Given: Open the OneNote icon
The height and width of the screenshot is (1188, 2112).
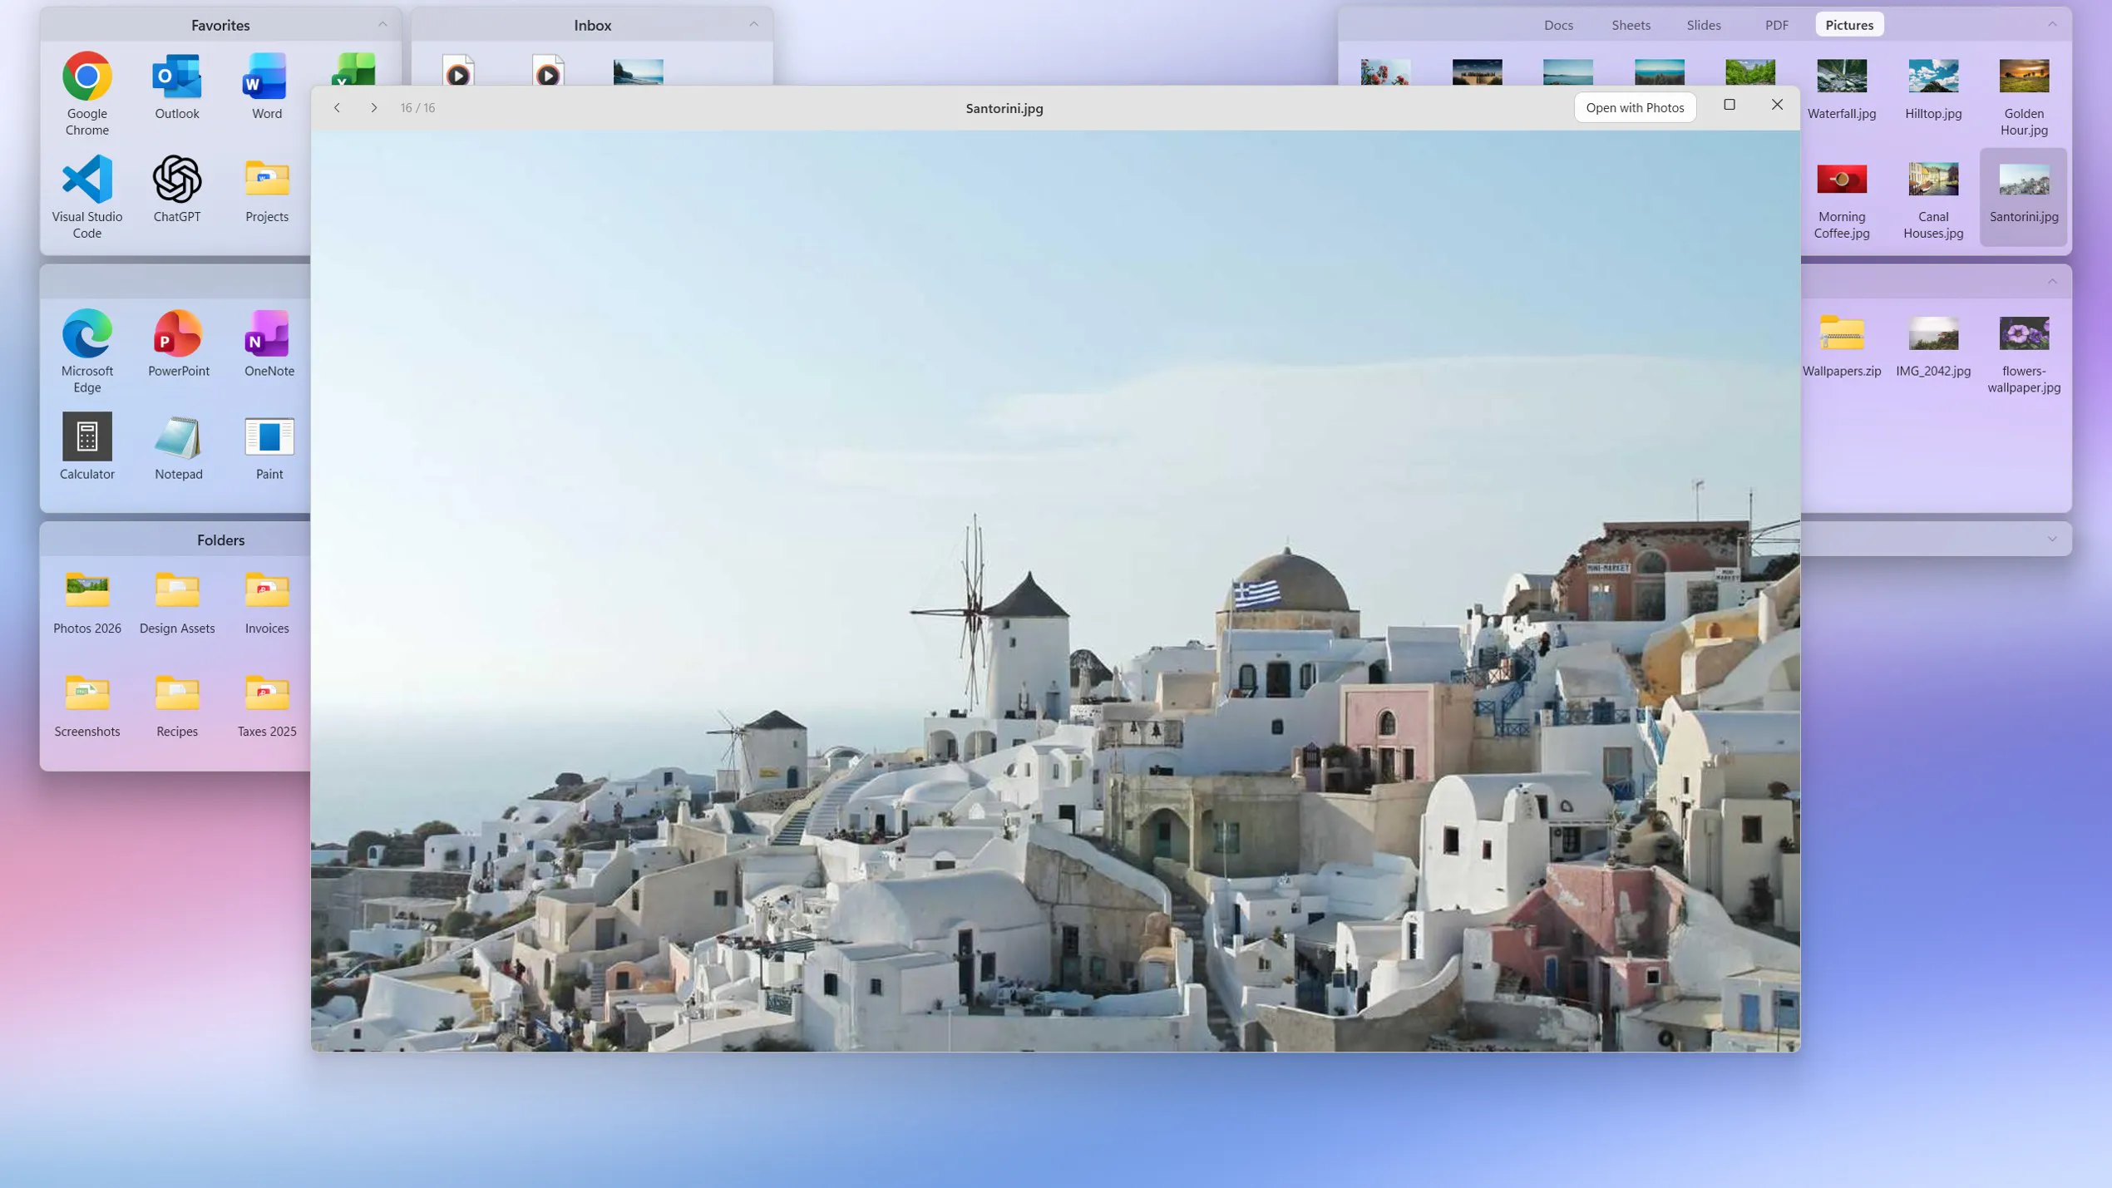Looking at the screenshot, I should [269, 343].
